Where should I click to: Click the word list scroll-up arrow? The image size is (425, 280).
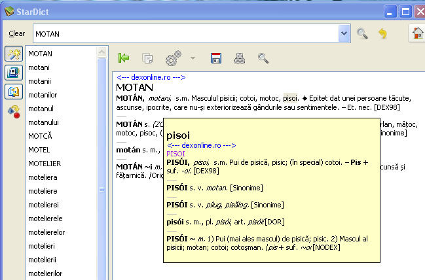pyautogui.click(x=102, y=52)
